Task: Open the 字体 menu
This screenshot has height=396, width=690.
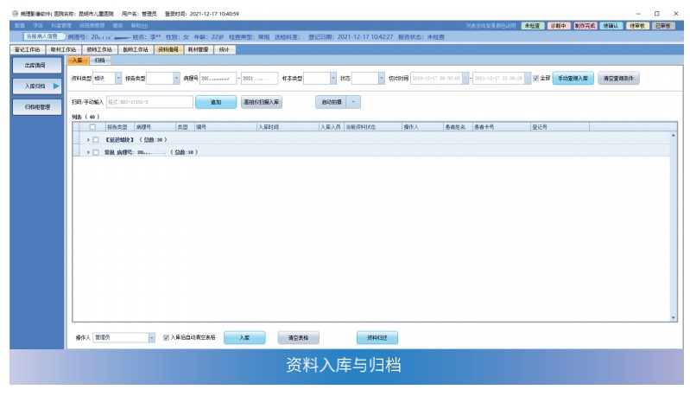Action: [x=38, y=26]
